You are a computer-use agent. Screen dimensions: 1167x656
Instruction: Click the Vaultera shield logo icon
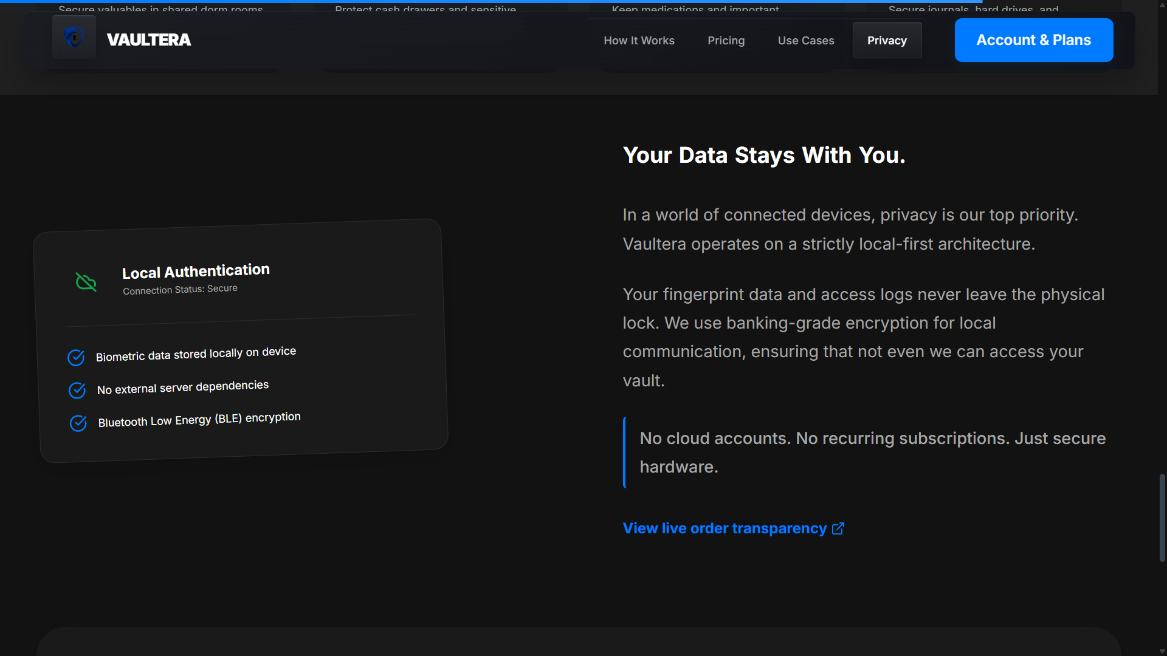[x=74, y=38]
